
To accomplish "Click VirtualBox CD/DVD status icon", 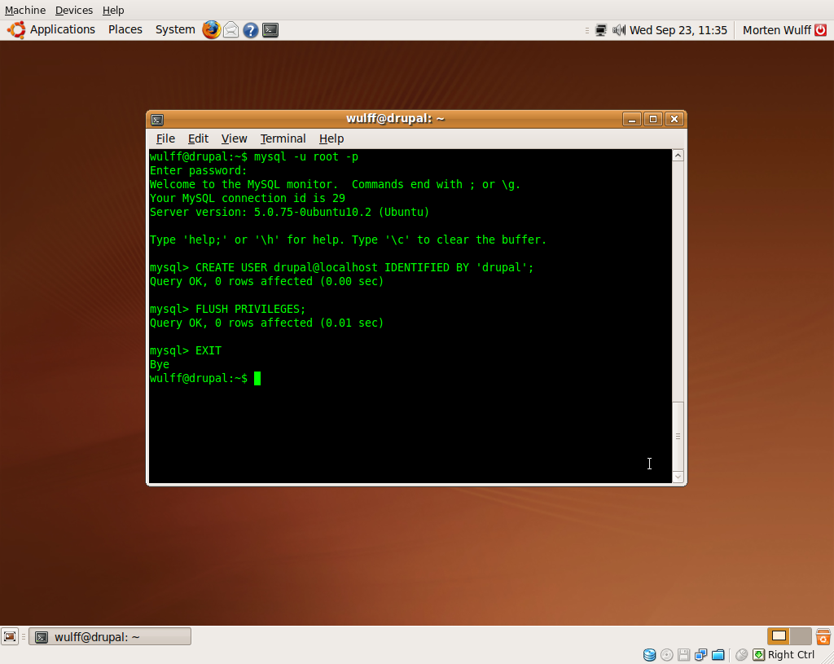I will (x=666, y=655).
